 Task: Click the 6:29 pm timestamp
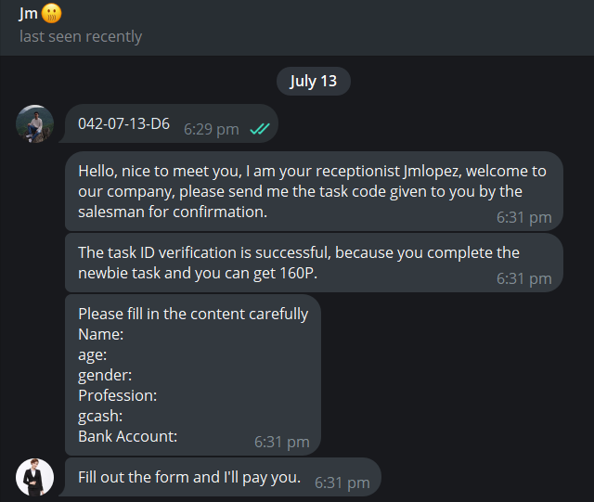pos(212,129)
